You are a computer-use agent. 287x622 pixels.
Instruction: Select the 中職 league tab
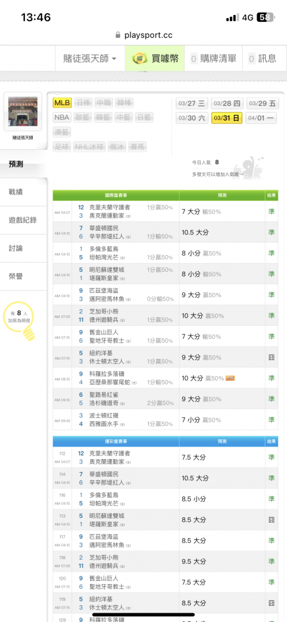coord(104,103)
